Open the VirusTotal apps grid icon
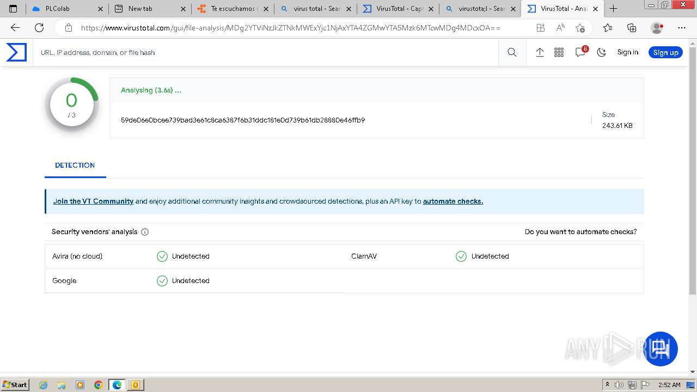The image size is (697, 392). [559, 52]
